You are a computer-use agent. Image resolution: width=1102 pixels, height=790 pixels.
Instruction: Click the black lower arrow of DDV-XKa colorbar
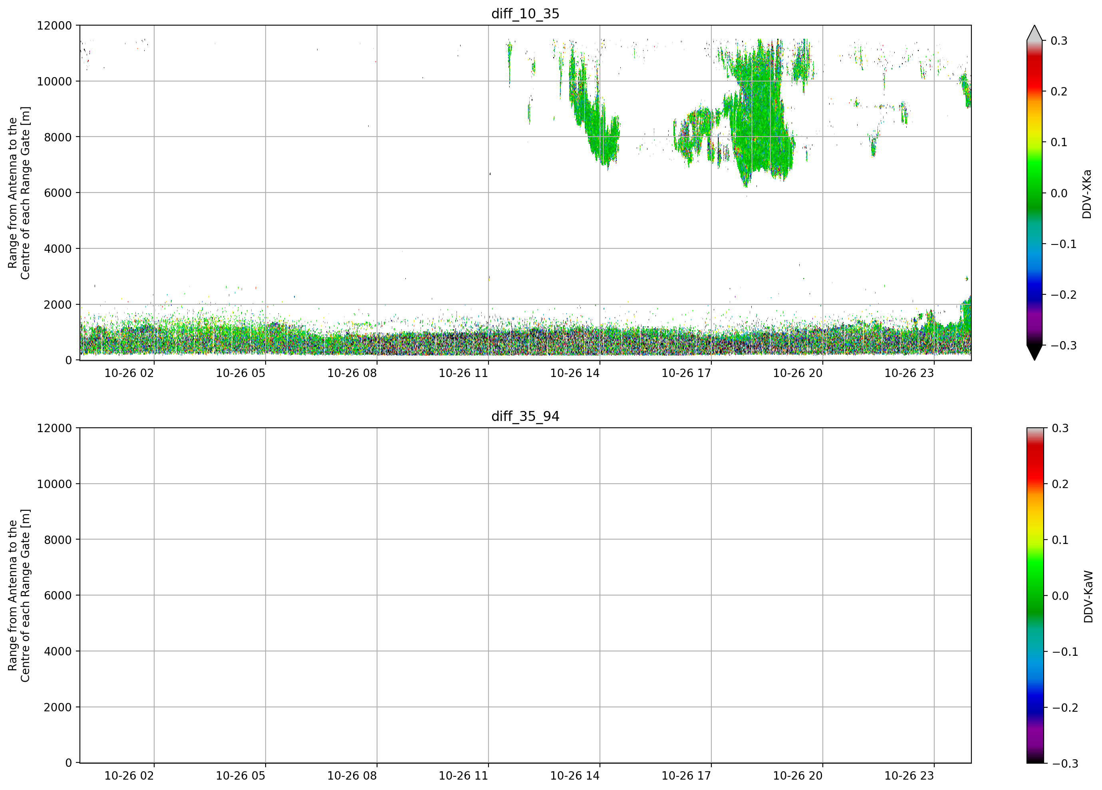click(x=1034, y=352)
